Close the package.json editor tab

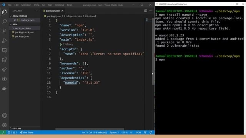point(62,11)
